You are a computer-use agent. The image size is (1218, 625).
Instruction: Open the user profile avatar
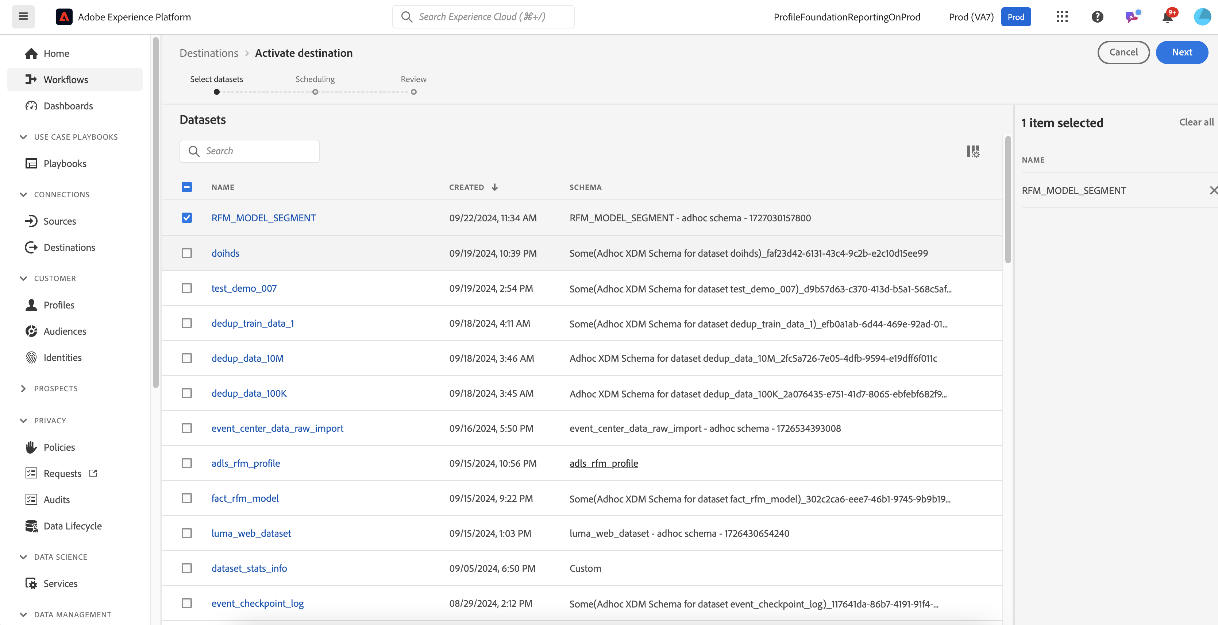(x=1202, y=17)
